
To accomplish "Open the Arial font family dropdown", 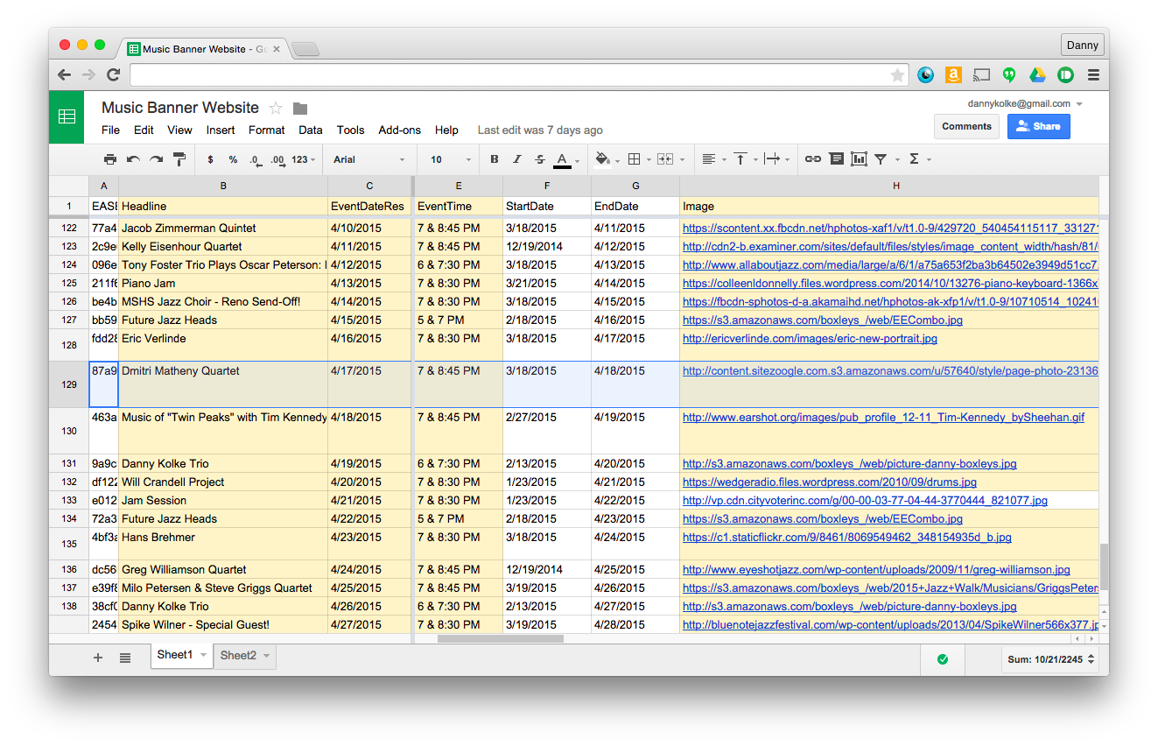I will [369, 159].
